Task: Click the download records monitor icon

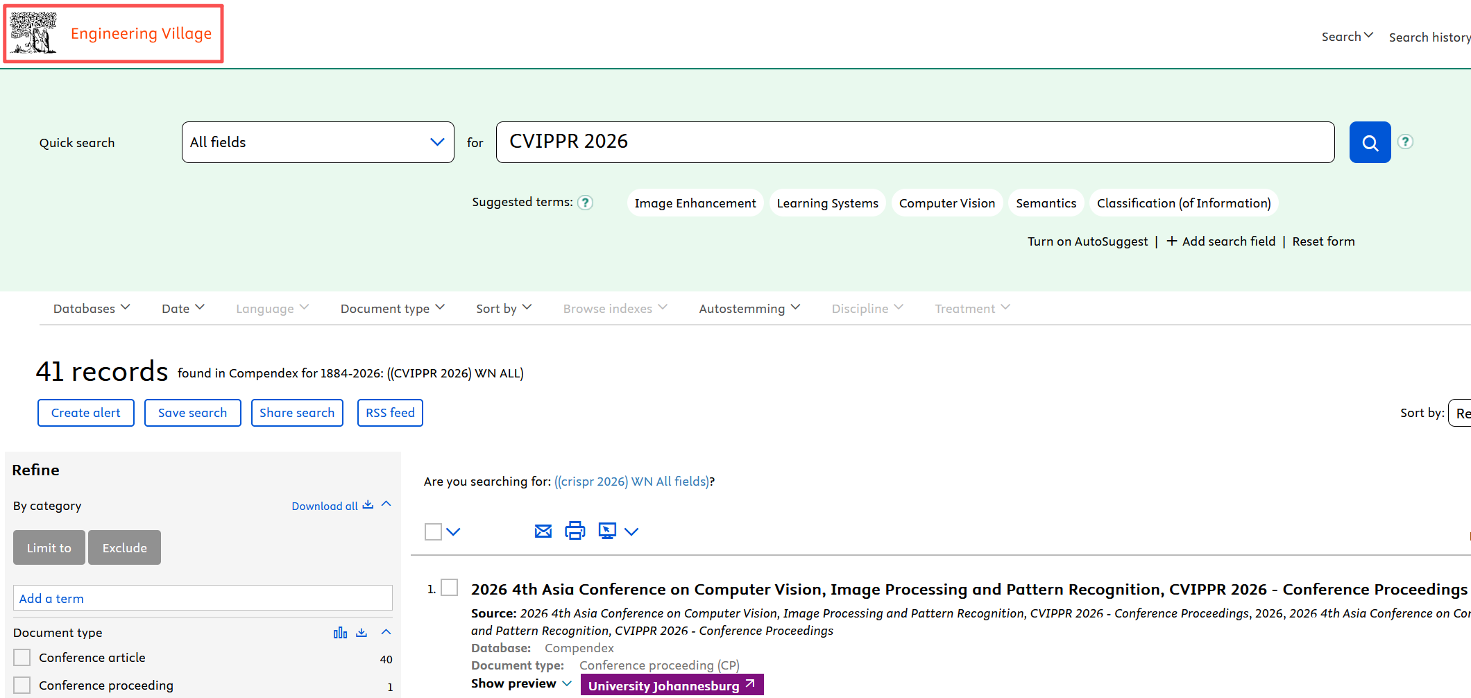Action: [x=607, y=531]
